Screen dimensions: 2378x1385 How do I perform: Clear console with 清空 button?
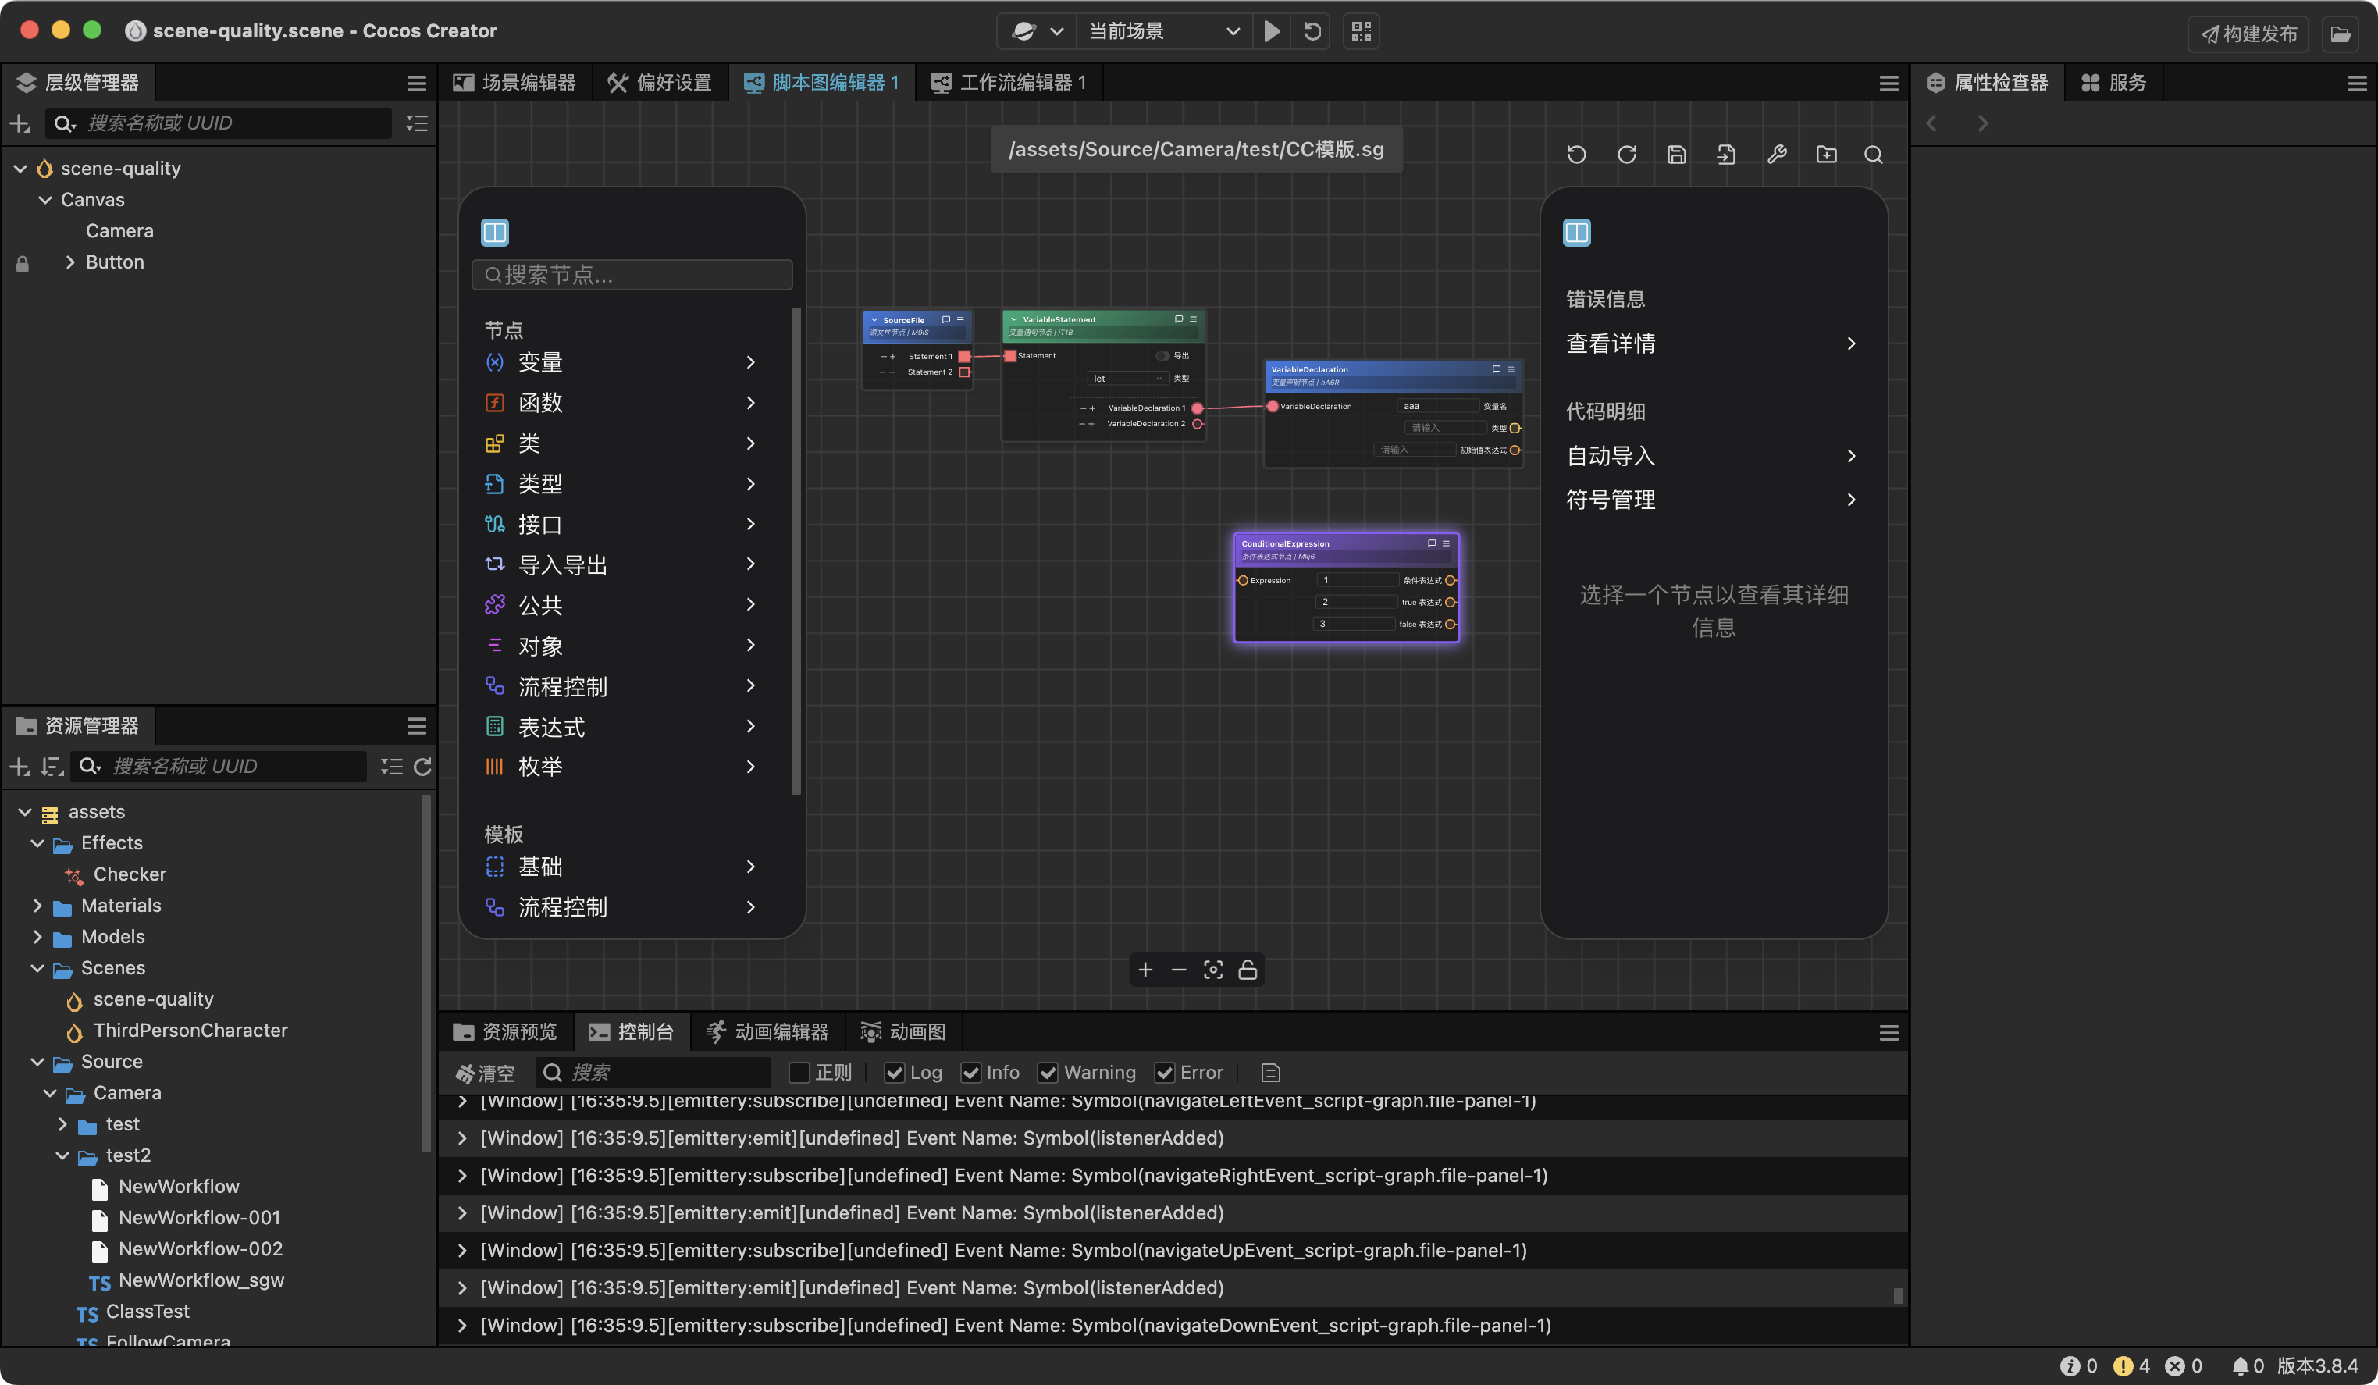tap(485, 1073)
